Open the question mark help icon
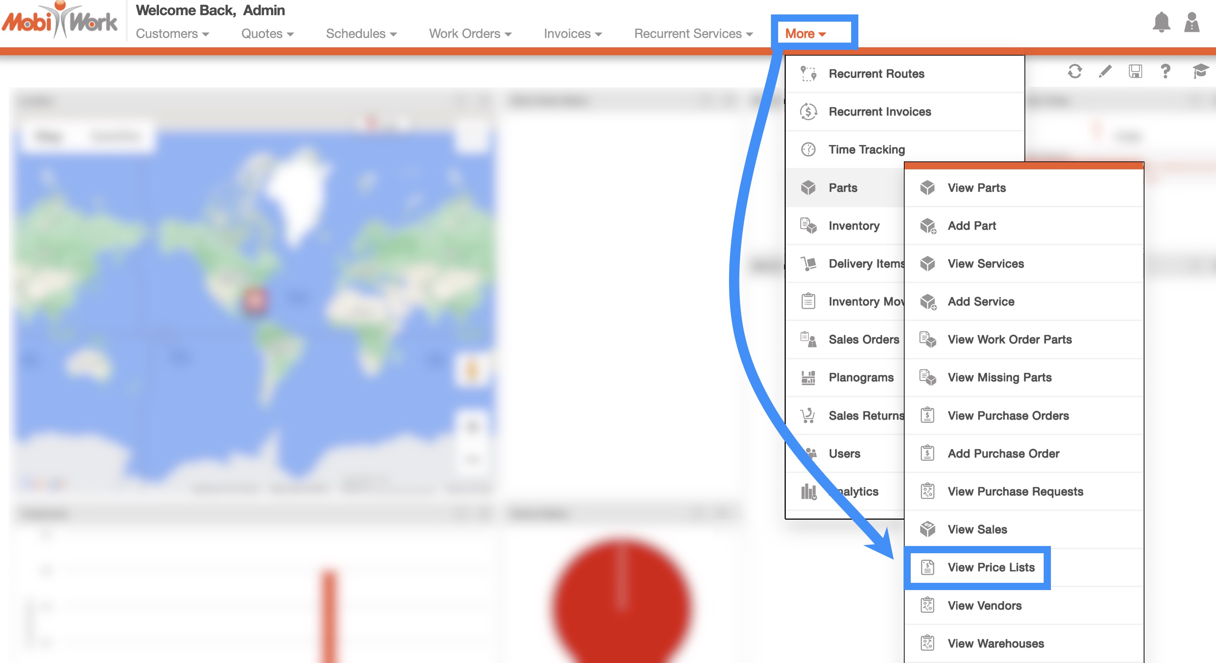Viewport: 1216px width, 663px height. [1165, 71]
